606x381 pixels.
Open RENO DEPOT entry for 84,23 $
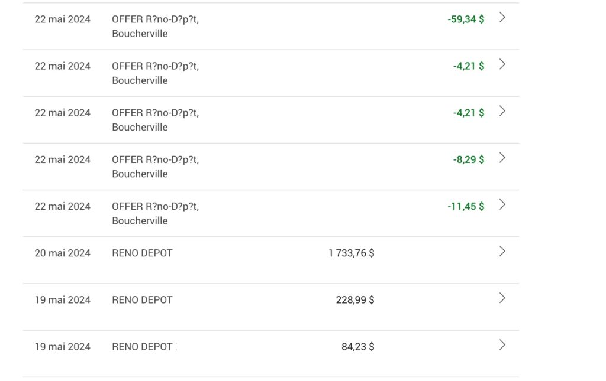[x=142, y=346]
